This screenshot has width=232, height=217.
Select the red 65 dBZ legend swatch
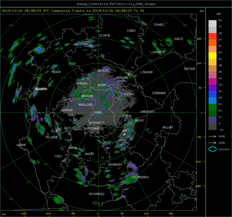click(212, 36)
